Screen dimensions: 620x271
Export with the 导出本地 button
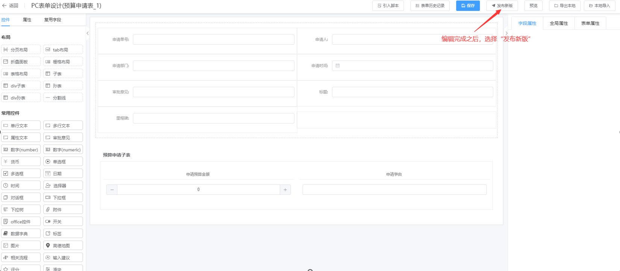tap(565, 6)
